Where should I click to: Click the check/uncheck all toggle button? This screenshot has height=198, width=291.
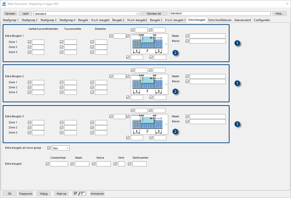point(80,194)
